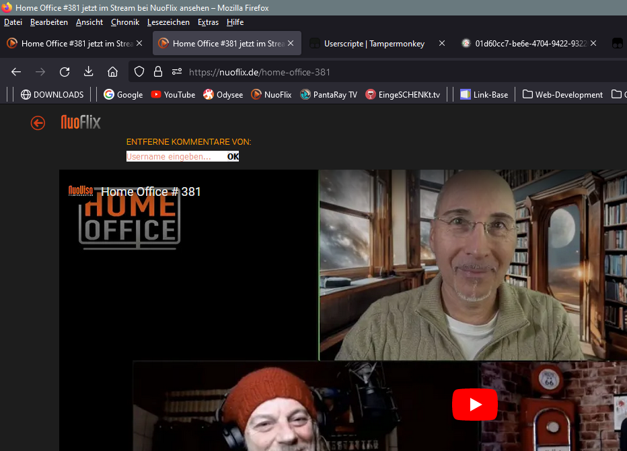Image resolution: width=627 pixels, height=451 pixels.
Task: Close the first Home Office #381 tab
Action: click(x=139, y=43)
